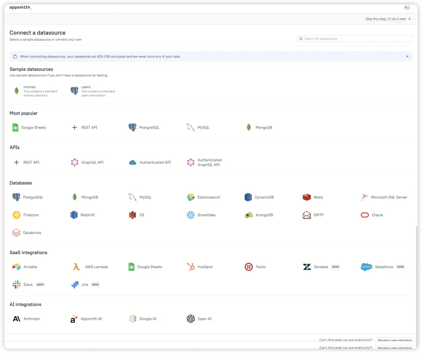Click the REST API plus icon under APIs

[16, 162]
